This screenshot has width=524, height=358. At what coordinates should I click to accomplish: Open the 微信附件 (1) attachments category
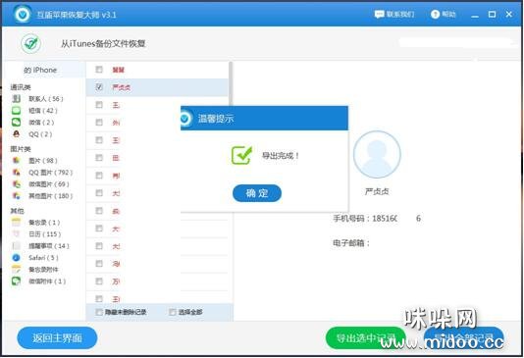[x=39, y=281]
